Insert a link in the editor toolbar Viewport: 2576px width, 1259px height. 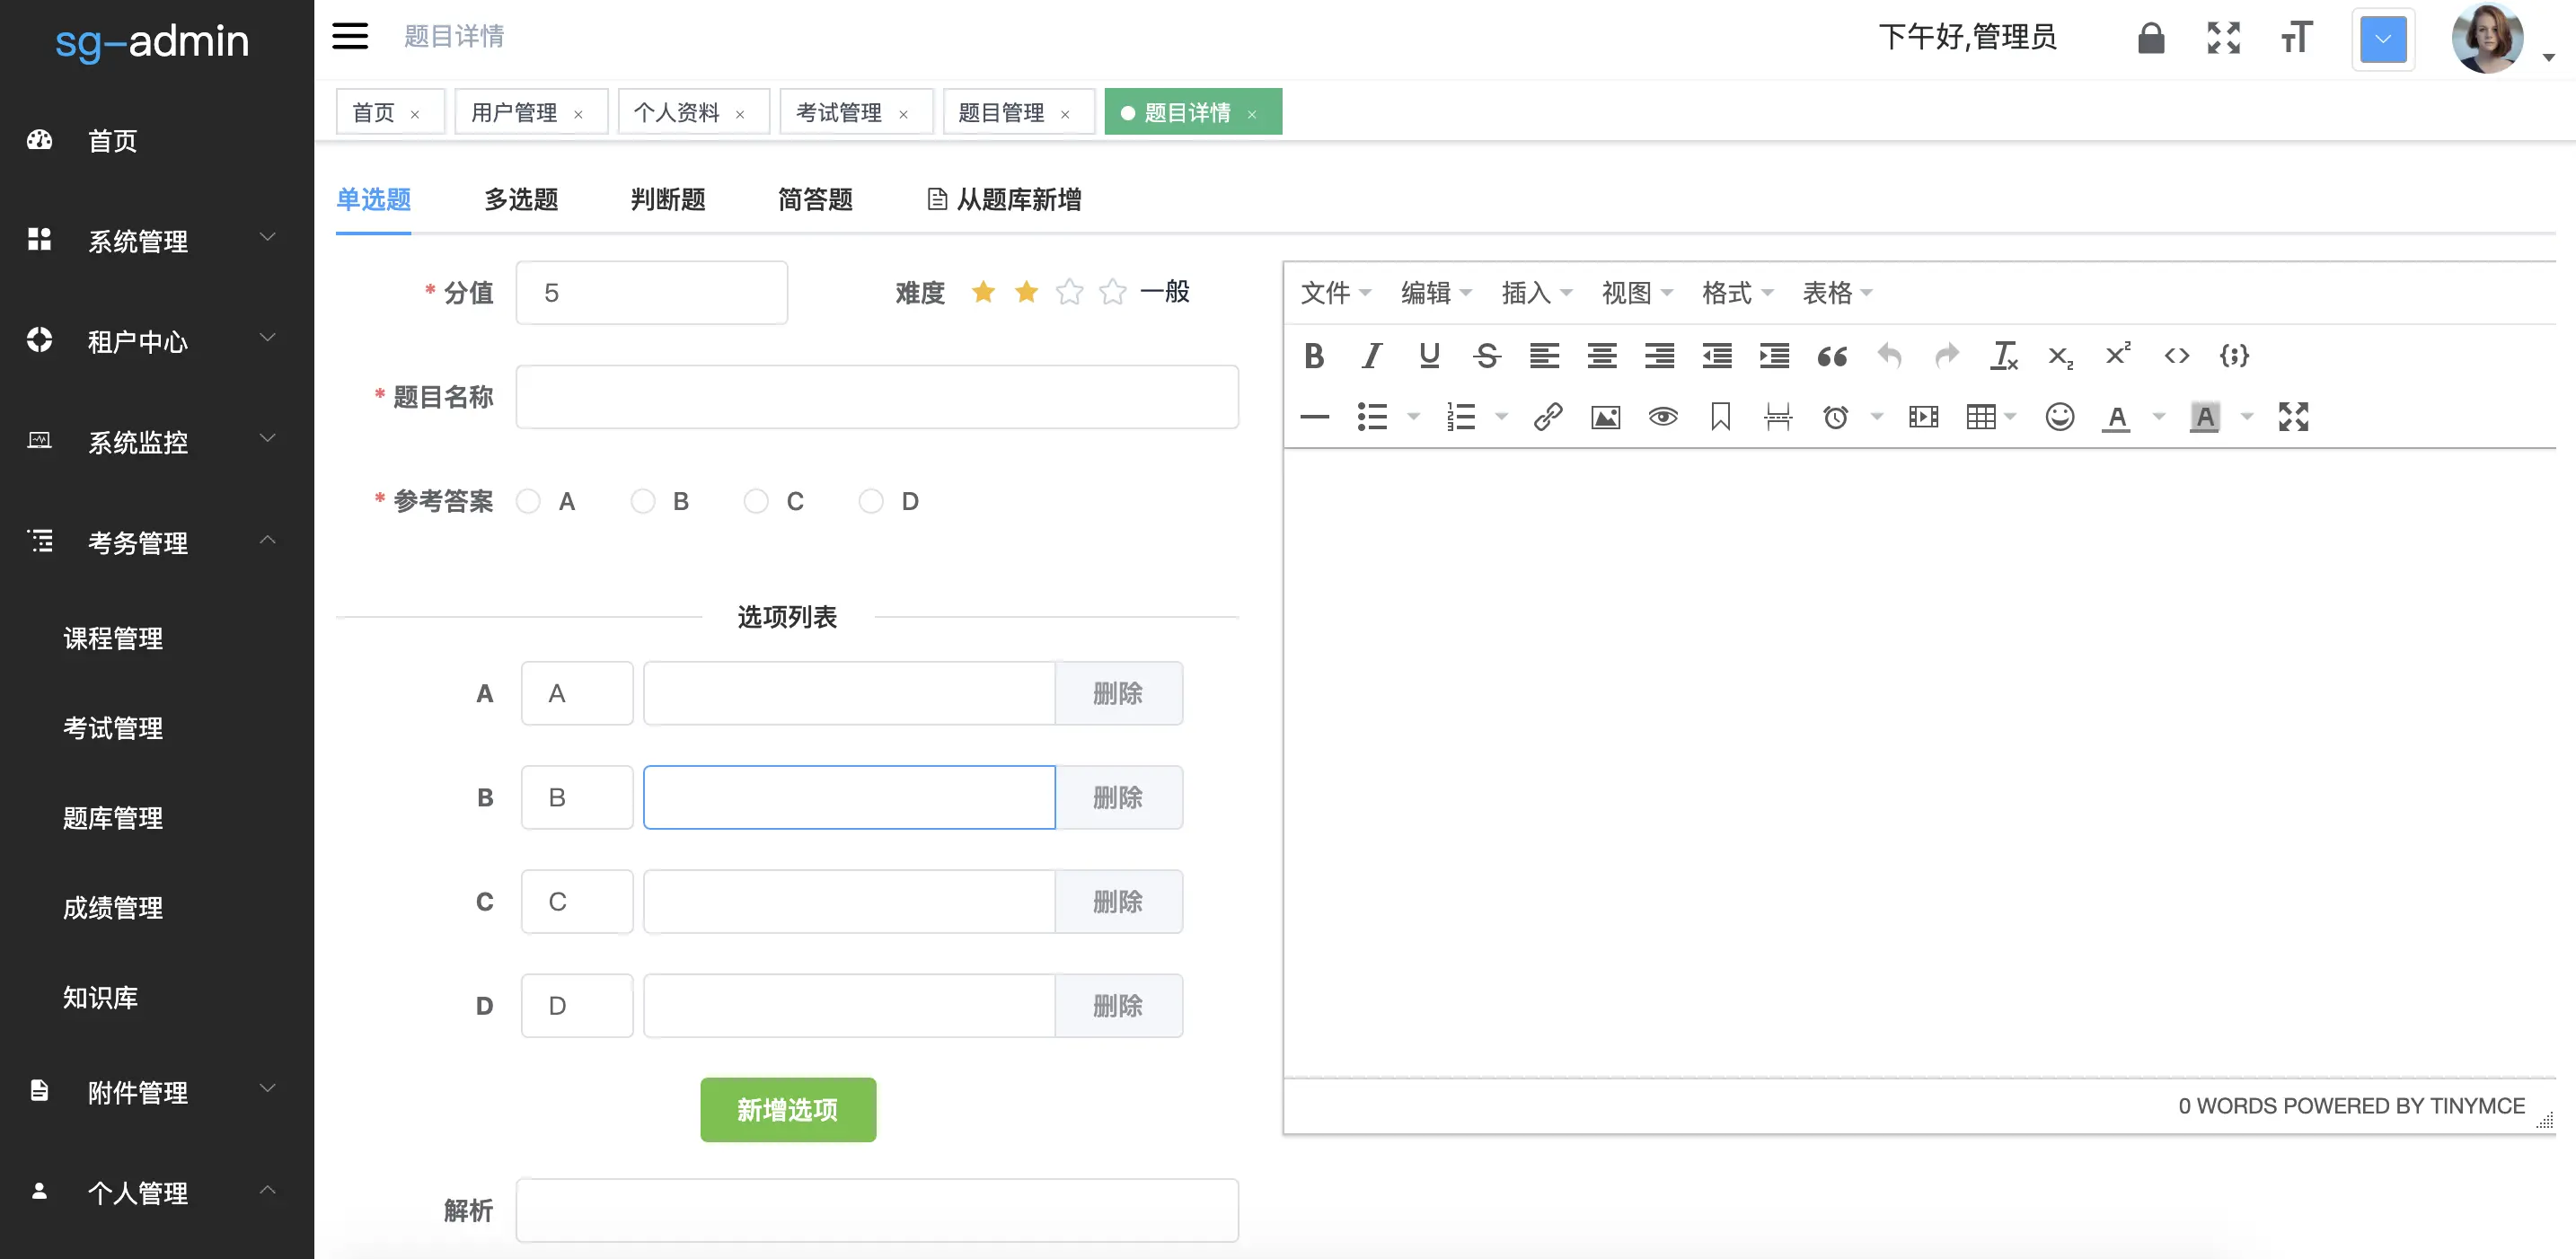click(1547, 416)
